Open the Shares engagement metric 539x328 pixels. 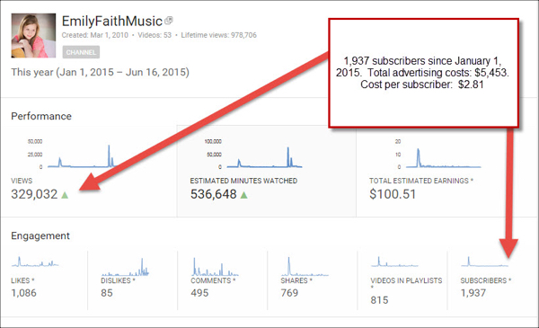[x=296, y=280]
